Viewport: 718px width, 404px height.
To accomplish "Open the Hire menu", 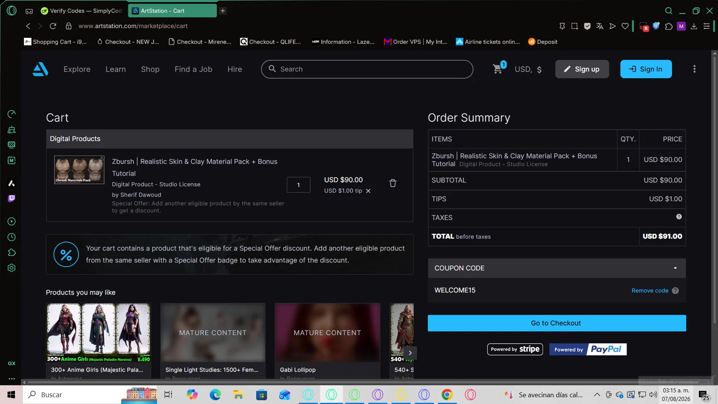I will click(235, 69).
